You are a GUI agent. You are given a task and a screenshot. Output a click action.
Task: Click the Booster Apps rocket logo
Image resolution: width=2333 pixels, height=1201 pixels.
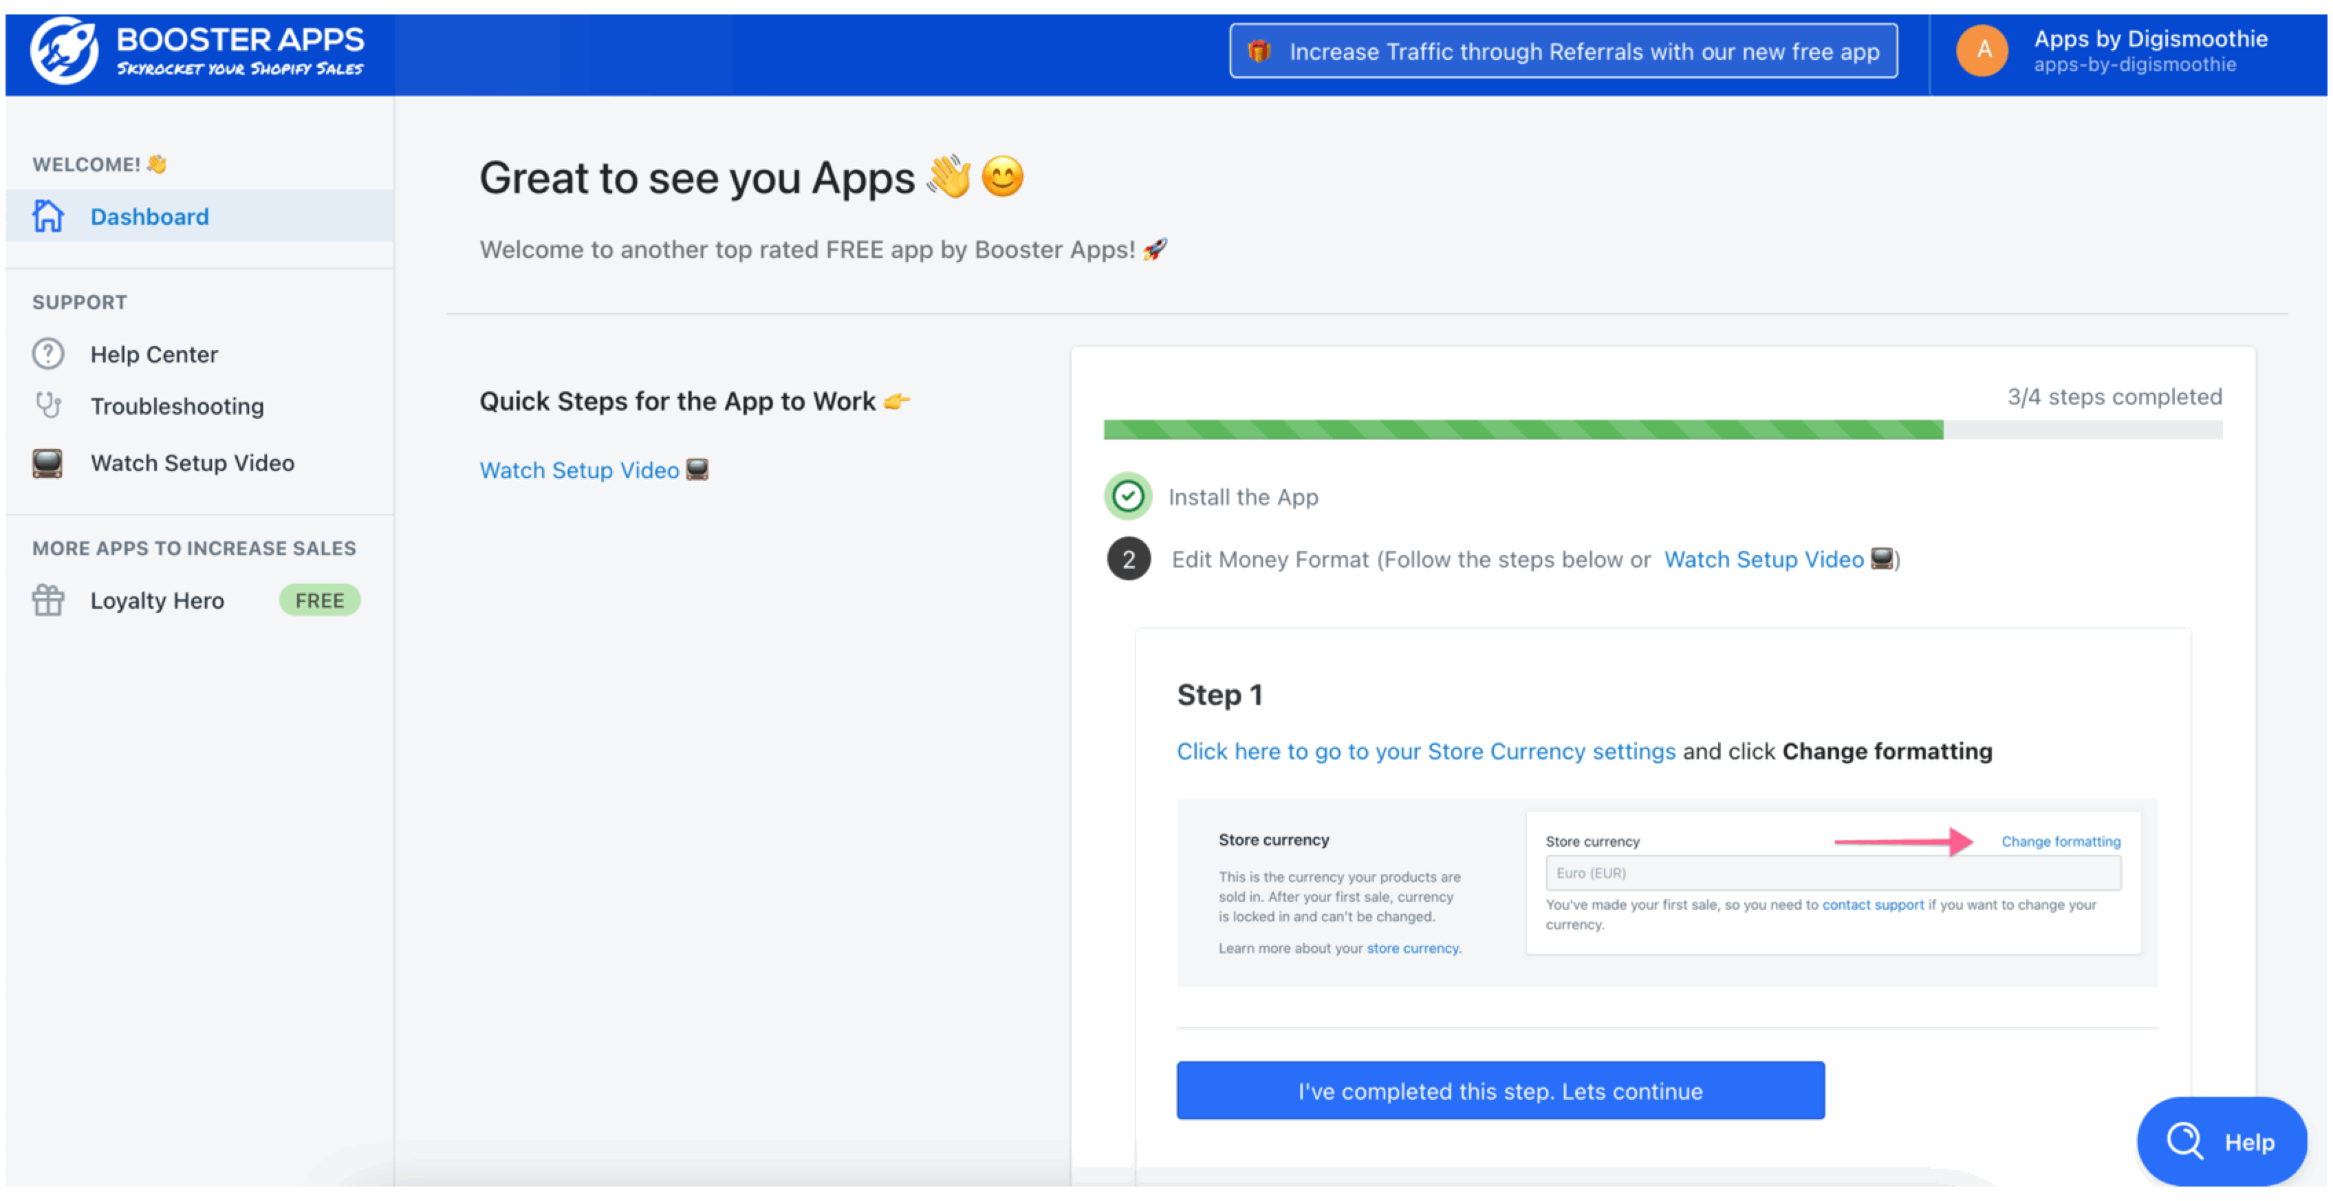(x=63, y=51)
